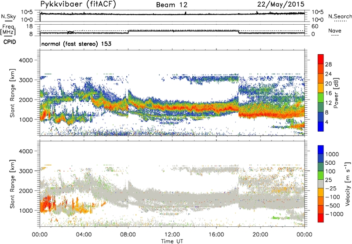The width and height of the screenshot is (352, 244).
Task: Click the 4 label on Power colorbar
Action: [x=326, y=122]
